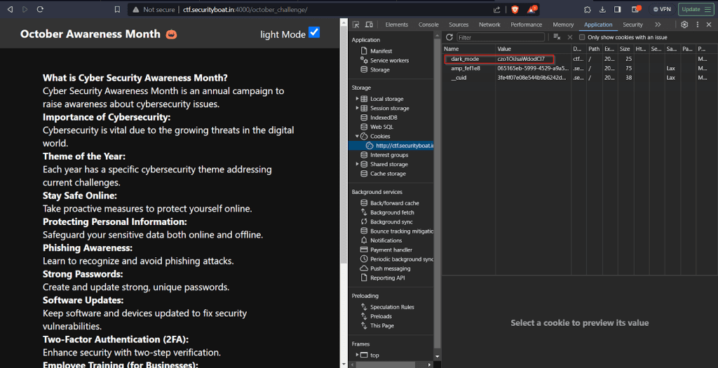
Task: Click the share page icon in address bar
Action: point(497,9)
